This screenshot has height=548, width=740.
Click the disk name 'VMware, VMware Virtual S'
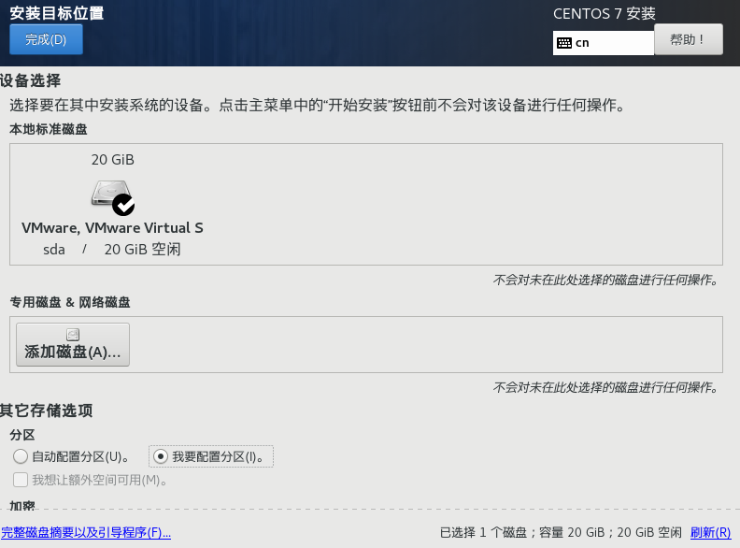point(112,227)
